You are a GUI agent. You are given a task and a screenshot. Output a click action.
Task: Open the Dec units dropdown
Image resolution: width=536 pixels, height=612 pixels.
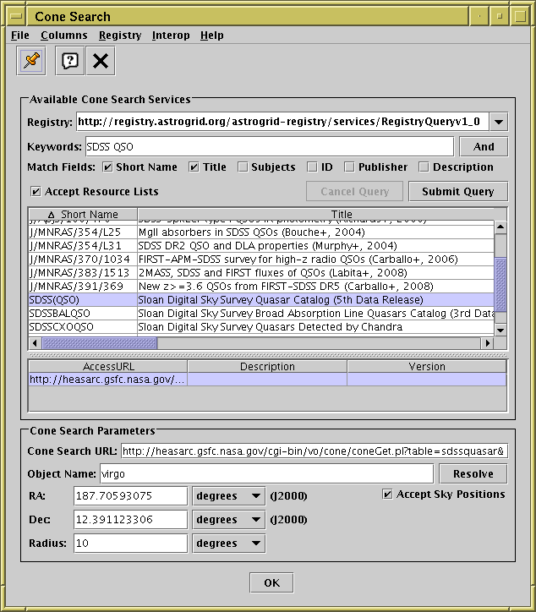click(229, 520)
